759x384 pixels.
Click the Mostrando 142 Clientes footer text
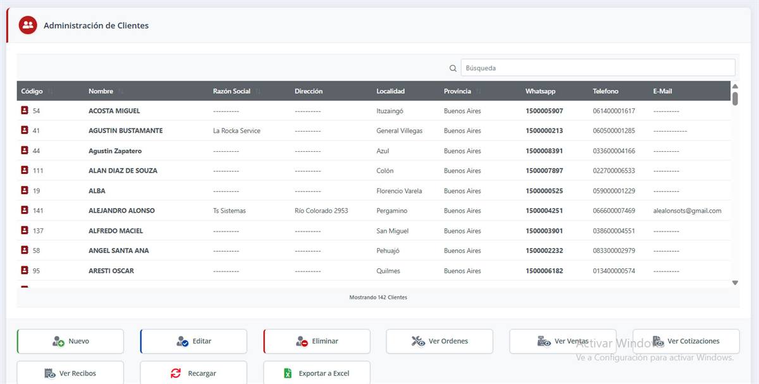pos(378,297)
